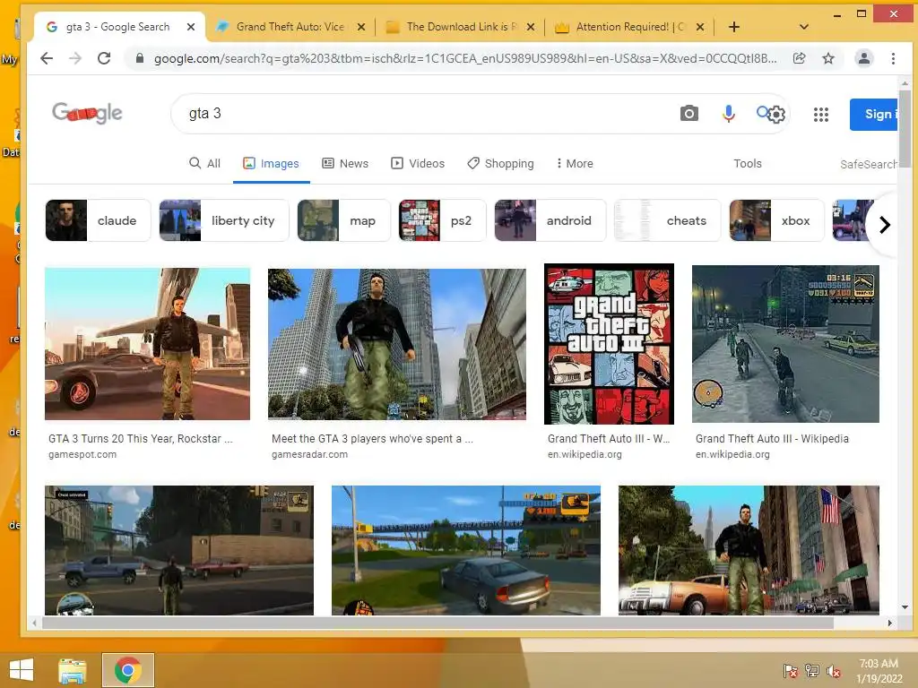This screenshot has width=918, height=688.
Task: Open the blue pickup truck gameplay image
Action: click(179, 550)
